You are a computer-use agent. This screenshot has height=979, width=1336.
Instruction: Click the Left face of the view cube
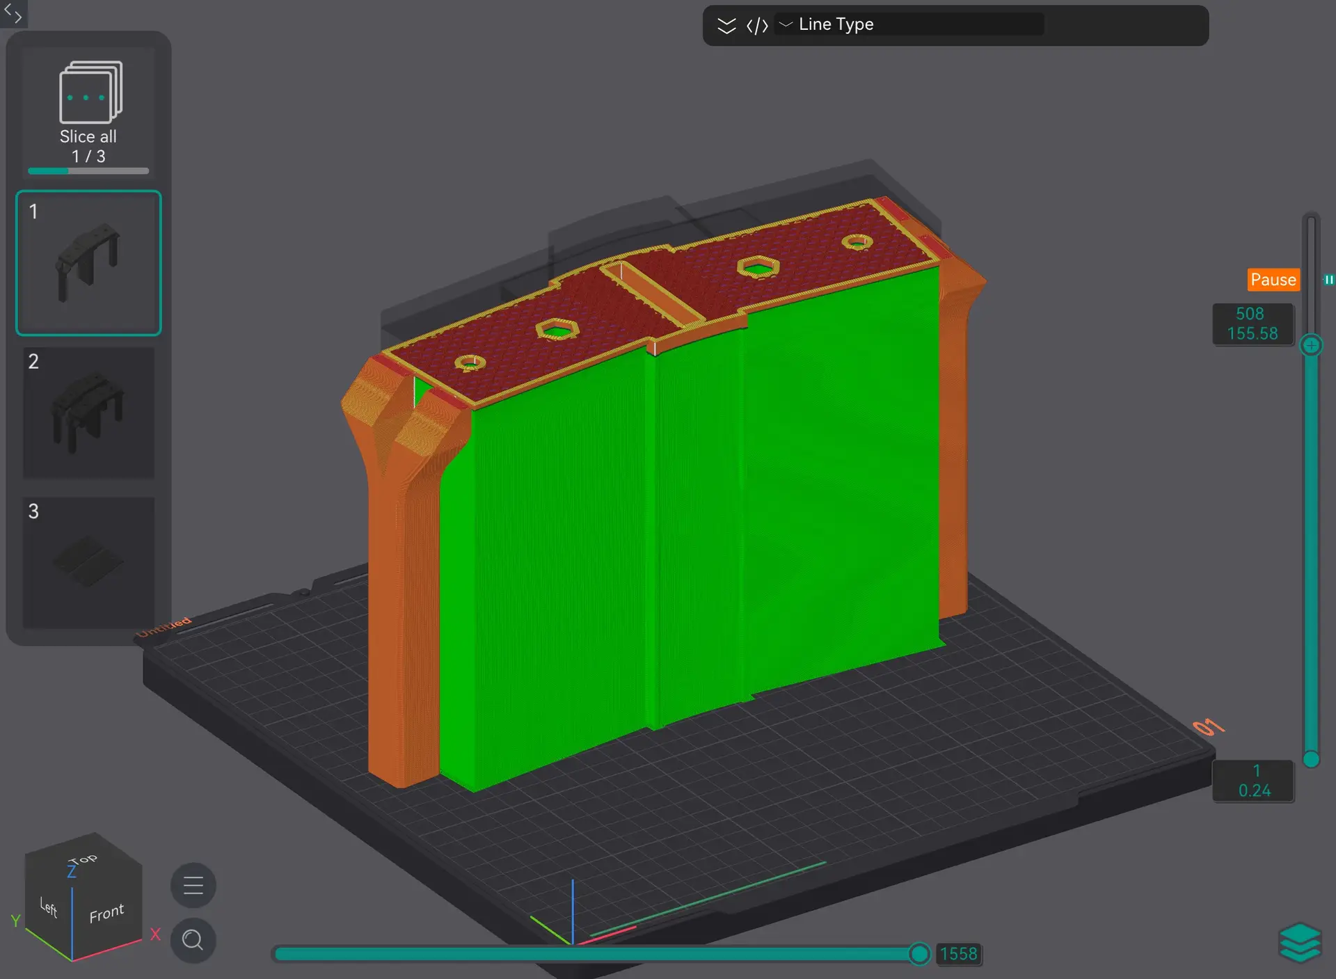(48, 907)
